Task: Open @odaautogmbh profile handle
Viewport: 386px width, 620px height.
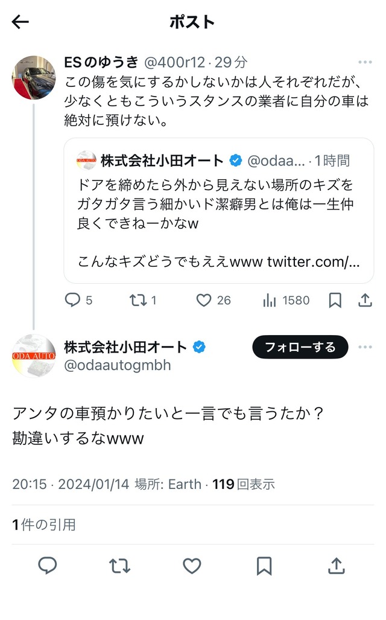Action: pyautogui.click(x=118, y=365)
